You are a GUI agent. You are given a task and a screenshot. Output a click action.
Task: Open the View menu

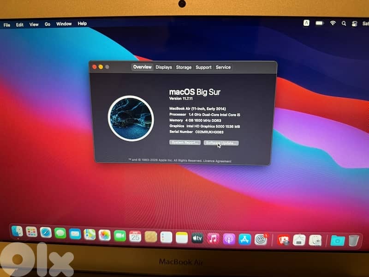(x=34, y=24)
